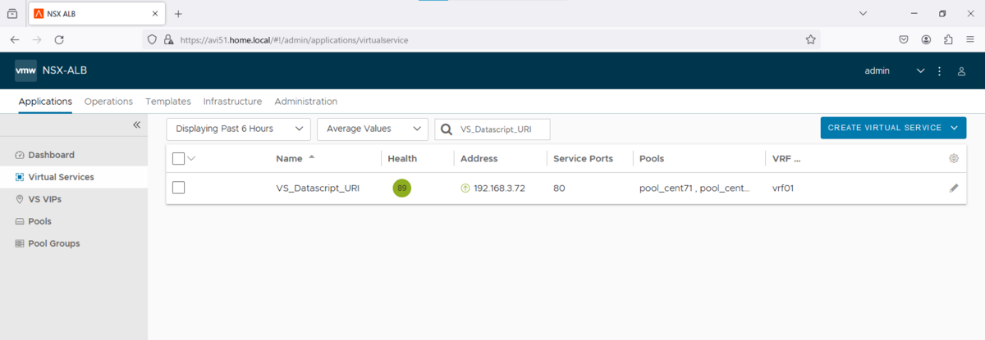Screen dimensions: 985x340
Task: Close the NSX ALB browser tab
Action: pyautogui.click(x=155, y=14)
